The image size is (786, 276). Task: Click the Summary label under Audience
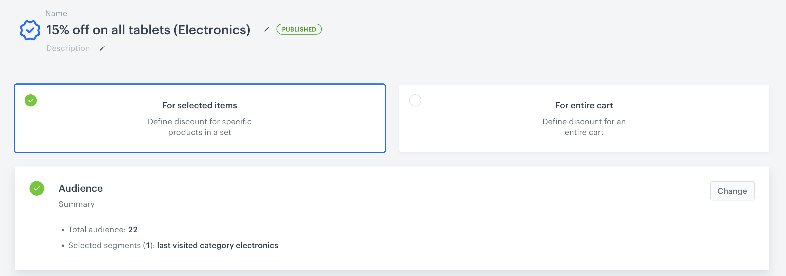[x=77, y=204]
